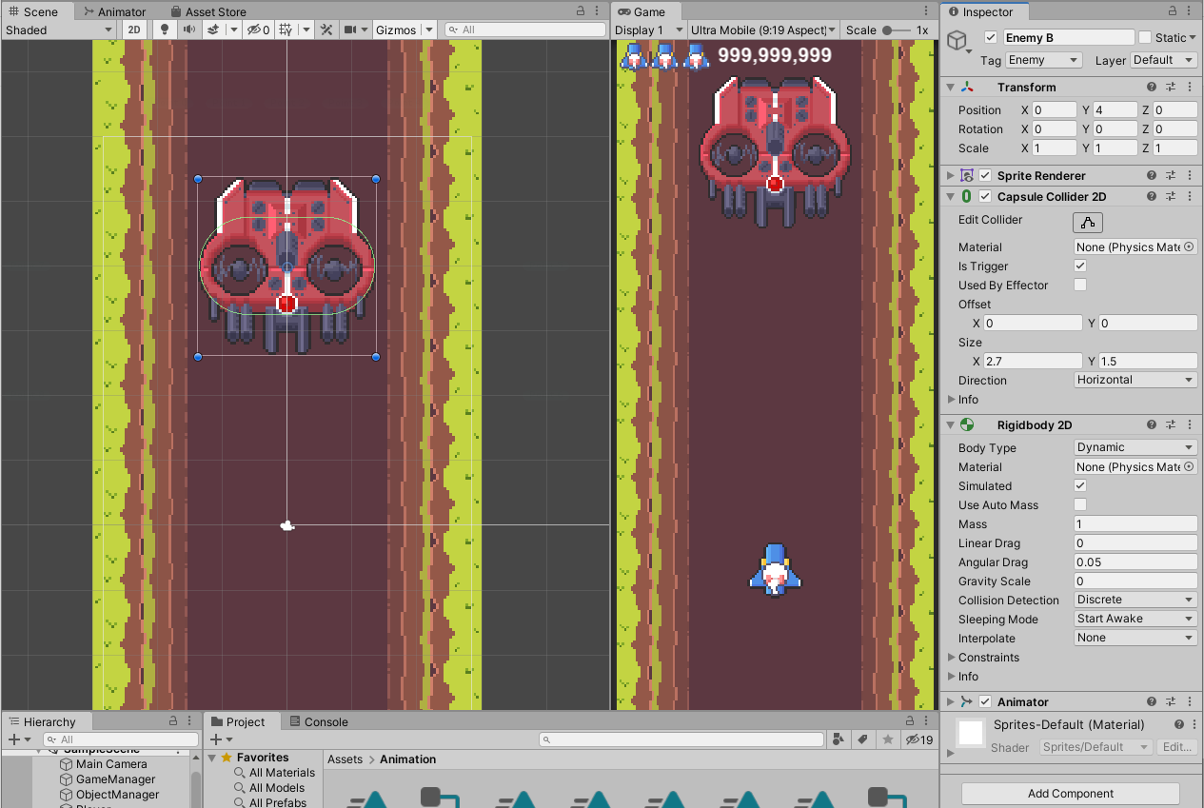The height and width of the screenshot is (808, 1204).
Task: Open the Layer dropdown showing Default
Action: click(1163, 60)
